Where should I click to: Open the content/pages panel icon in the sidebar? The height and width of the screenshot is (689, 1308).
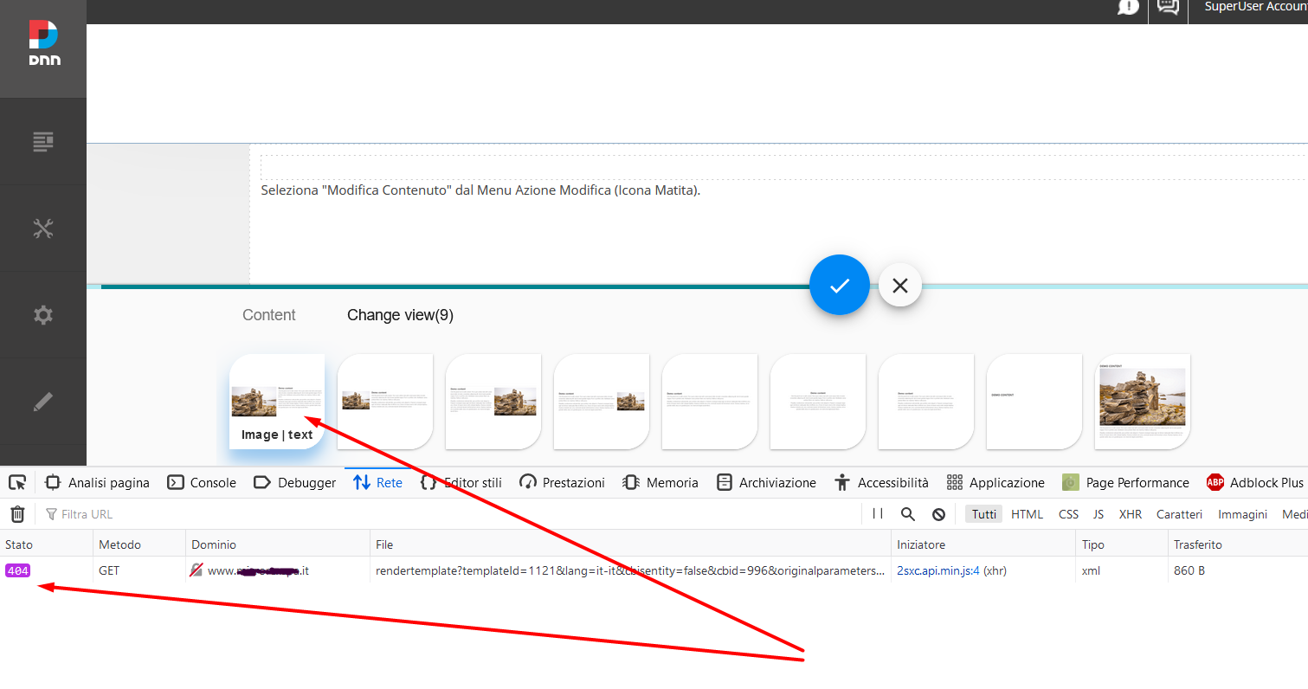[x=42, y=141]
